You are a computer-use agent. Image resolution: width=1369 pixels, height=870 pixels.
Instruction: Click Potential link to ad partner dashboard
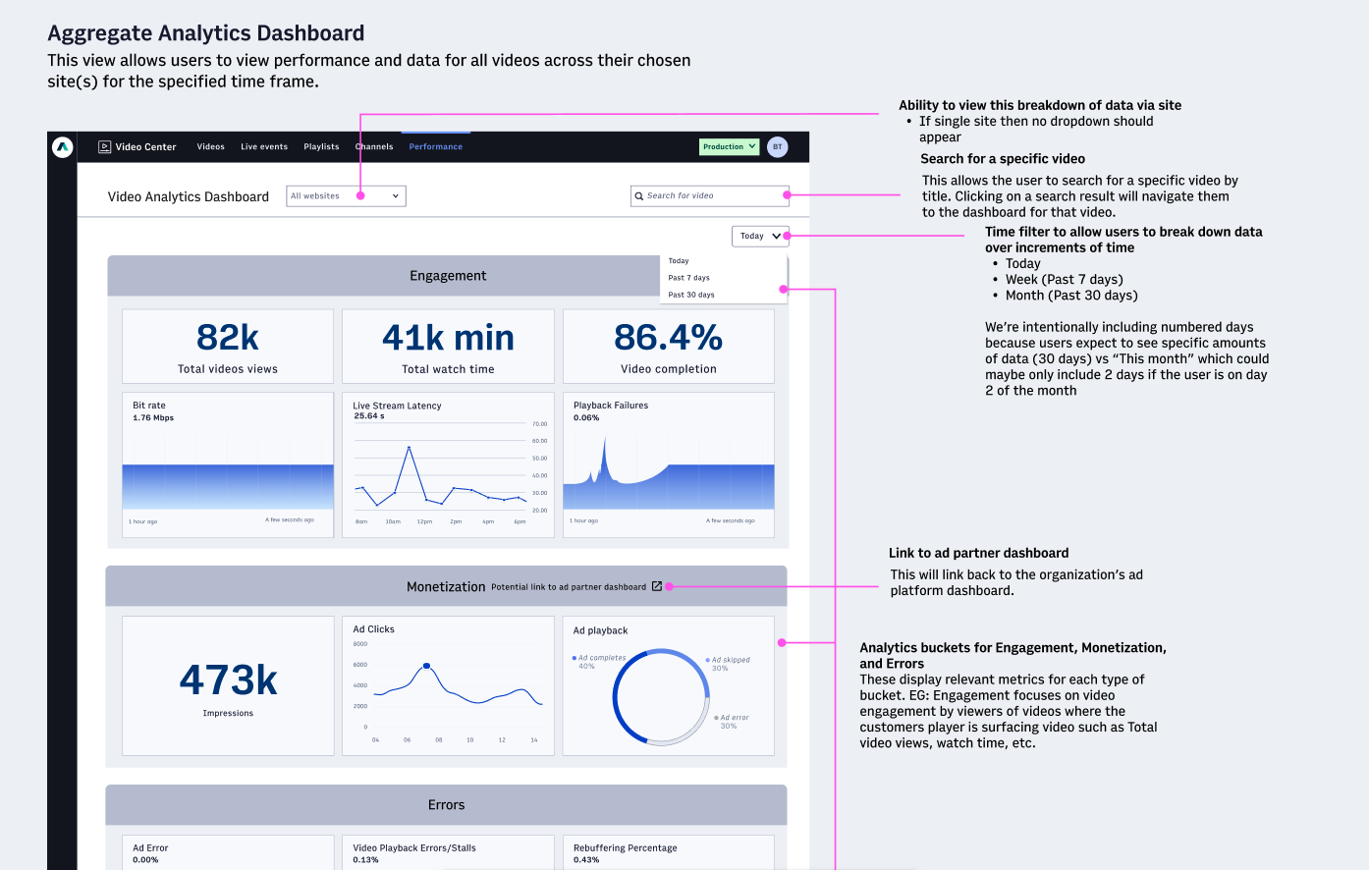click(x=569, y=587)
